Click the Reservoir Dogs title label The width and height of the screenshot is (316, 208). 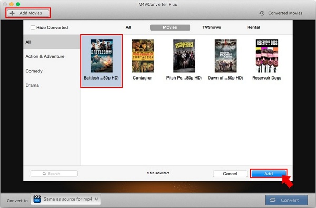[x=266, y=78]
